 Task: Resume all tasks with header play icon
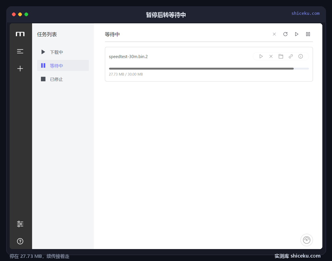pyautogui.click(x=297, y=34)
